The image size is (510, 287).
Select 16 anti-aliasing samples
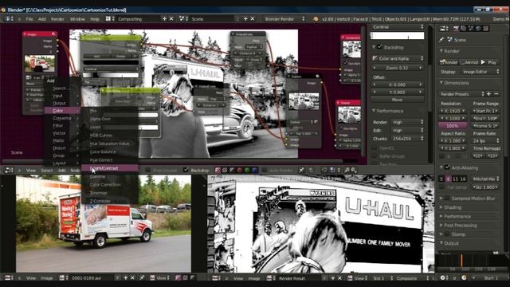(x=463, y=179)
